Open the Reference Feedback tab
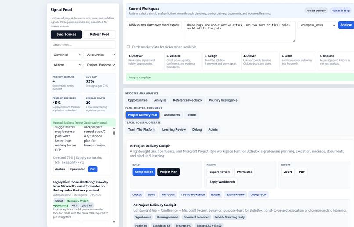 click(188, 100)
